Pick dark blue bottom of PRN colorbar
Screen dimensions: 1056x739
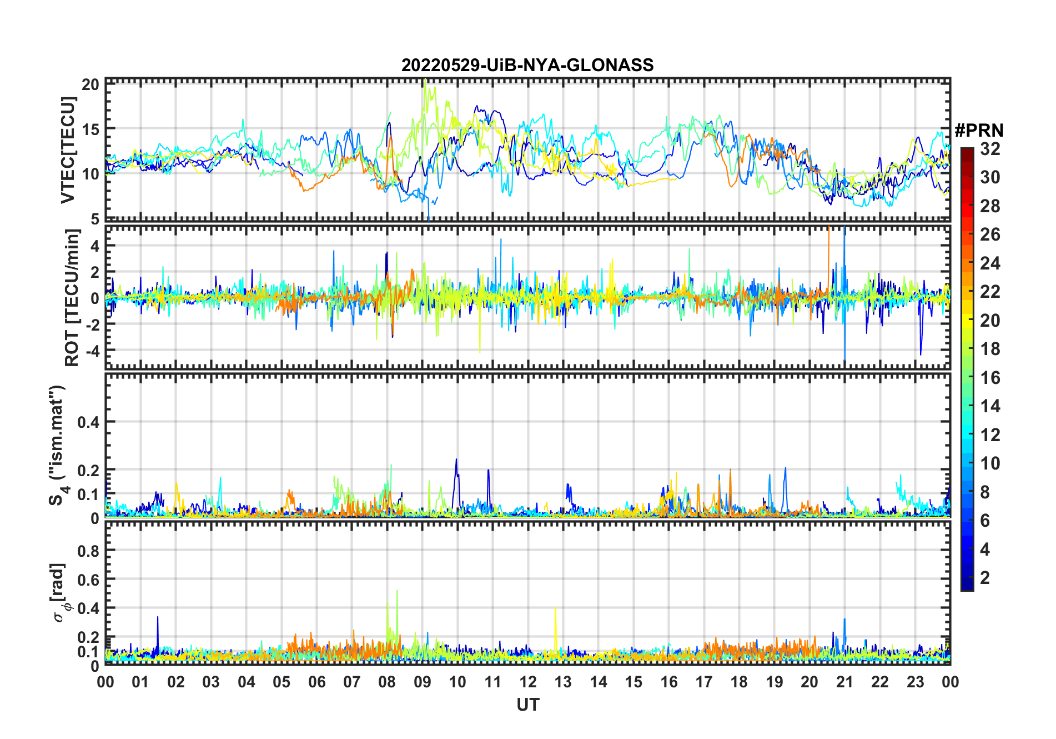click(967, 586)
